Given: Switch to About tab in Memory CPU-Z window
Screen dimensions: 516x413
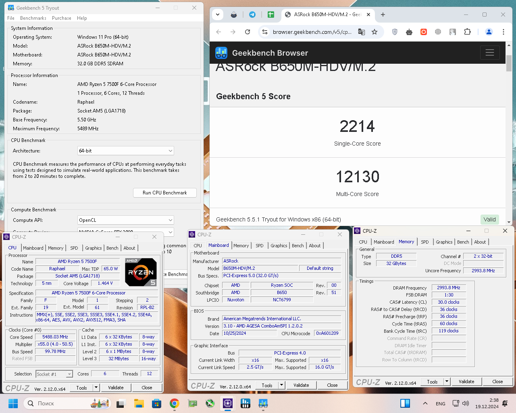Looking at the screenshot, I should pos(480,242).
